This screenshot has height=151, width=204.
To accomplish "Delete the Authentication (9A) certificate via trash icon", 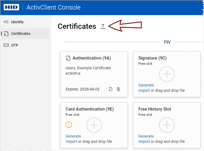I will tap(118, 89).
